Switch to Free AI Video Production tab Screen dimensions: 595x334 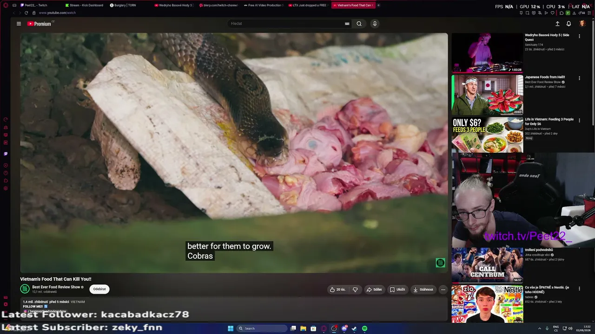pyautogui.click(x=264, y=5)
